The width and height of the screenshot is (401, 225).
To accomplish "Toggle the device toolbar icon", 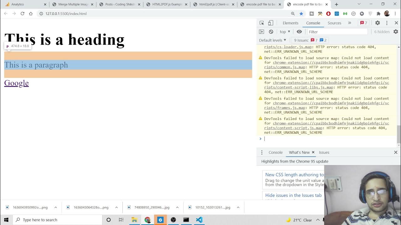I will [x=271, y=23].
